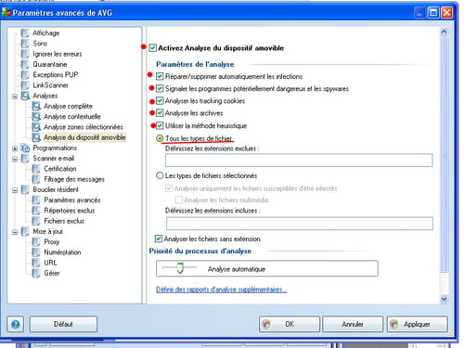
Task: Click the Affichage page icon
Action: point(25,32)
